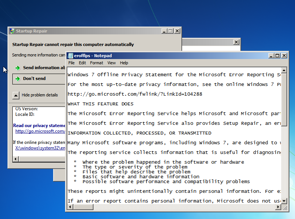Screen dimensions: 295x219
Task: Choose Don't send in Startup Repair
Action: pyautogui.click(x=39, y=79)
